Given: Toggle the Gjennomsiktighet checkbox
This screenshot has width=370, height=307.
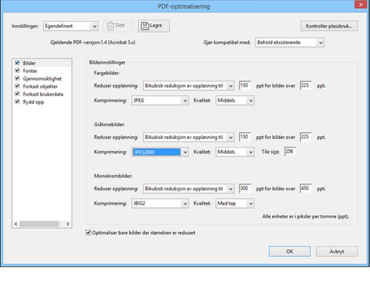Looking at the screenshot, I should tap(17, 79).
